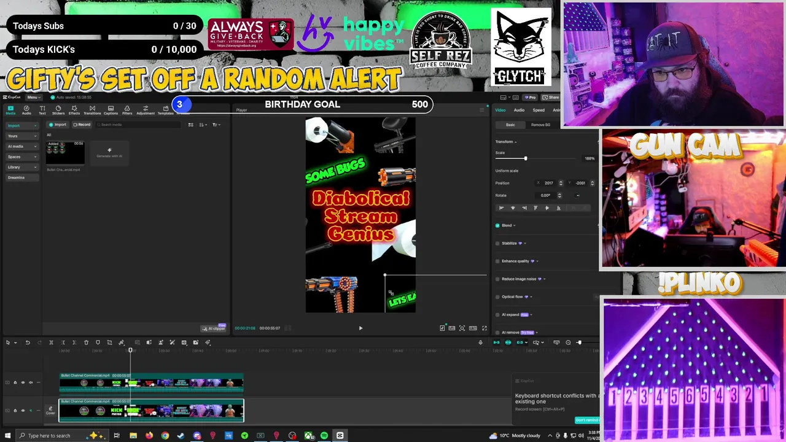Click the Import media button
Screen dimensions: 786x442
point(58,125)
